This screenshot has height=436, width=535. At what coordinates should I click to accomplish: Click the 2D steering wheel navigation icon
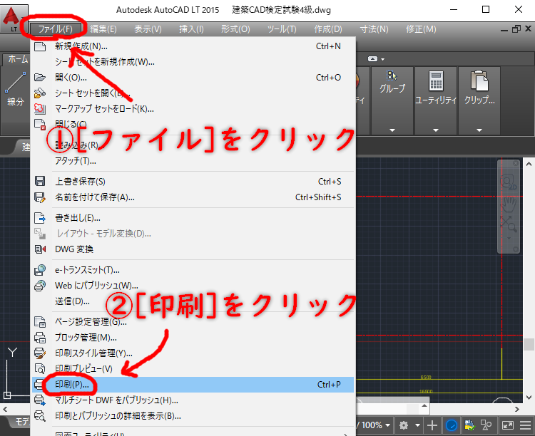tap(508, 182)
